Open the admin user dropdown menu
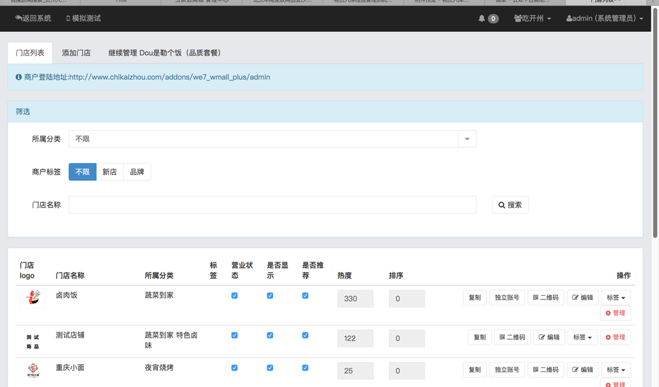 pyautogui.click(x=605, y=19)
